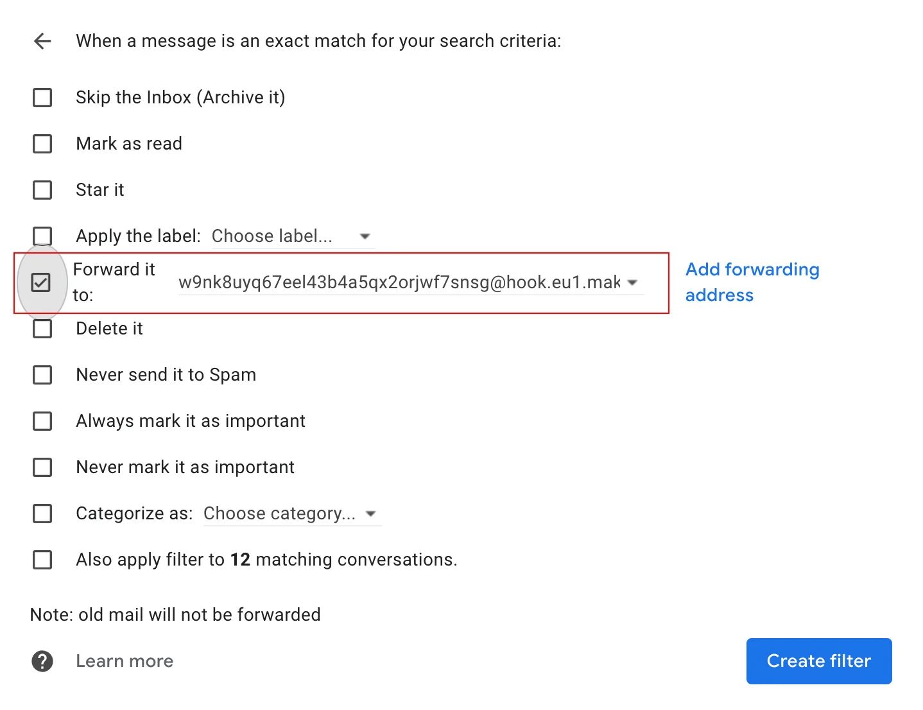Viewport: 923px width, 710px height.
Task: Enable the Categorize as checkbox
Action: point(42,514)
